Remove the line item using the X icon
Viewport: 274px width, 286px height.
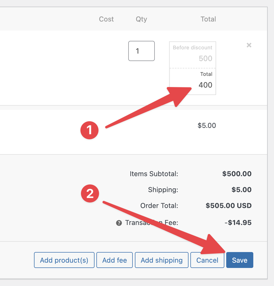pyautogui.click(x=249, y=45)
